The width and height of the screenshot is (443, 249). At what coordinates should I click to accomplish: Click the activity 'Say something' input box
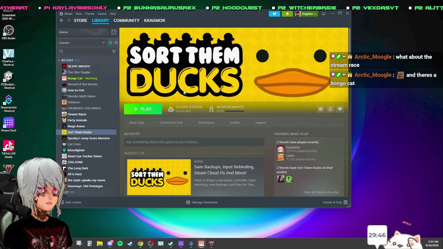[194, 142]
